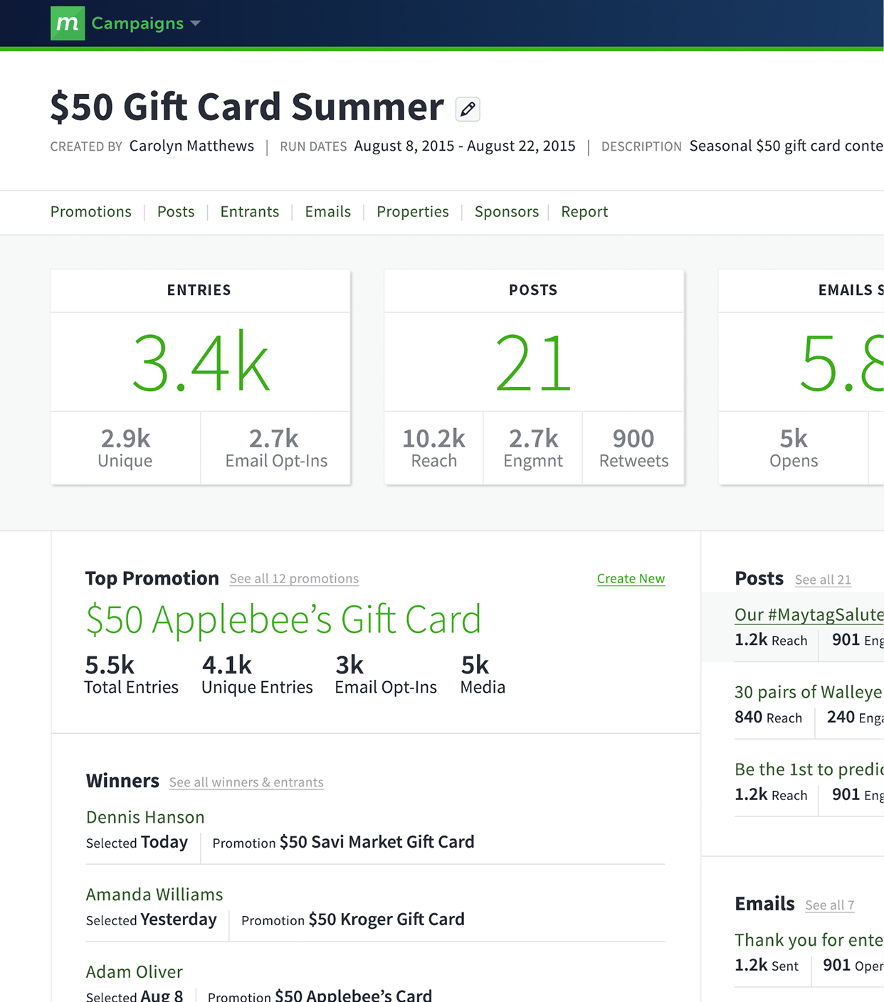The height and width of the screenshot is (1002, 884).
Task: Open the Promotions tab
Action: pos(90,212)
